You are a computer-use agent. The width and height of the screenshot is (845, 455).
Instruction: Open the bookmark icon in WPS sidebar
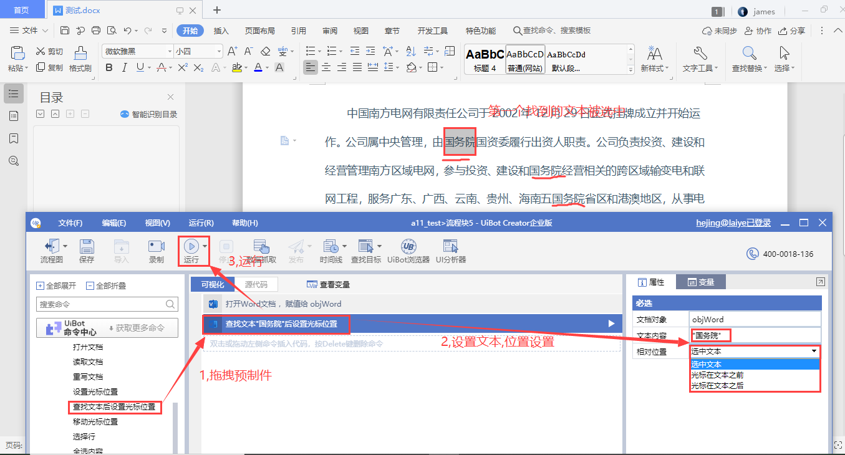pos(14,138)
